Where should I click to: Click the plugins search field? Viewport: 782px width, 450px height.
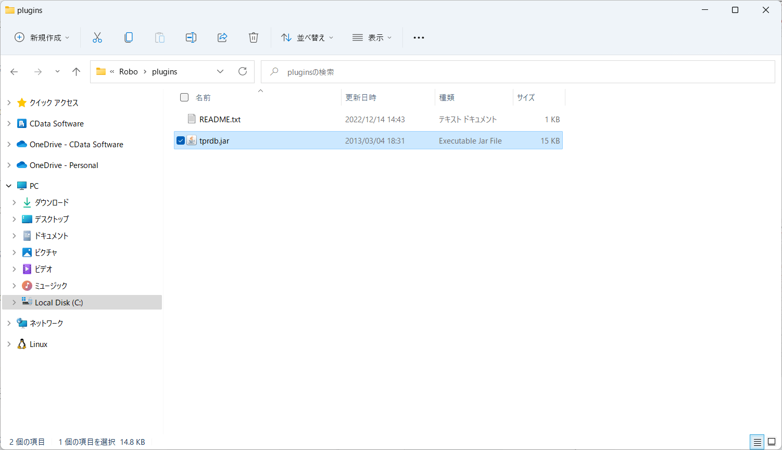(518, 72)
